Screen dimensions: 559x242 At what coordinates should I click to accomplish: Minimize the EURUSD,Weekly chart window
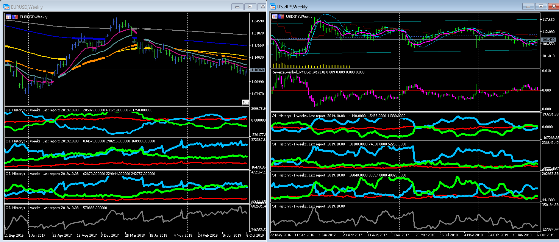[237, 7]
